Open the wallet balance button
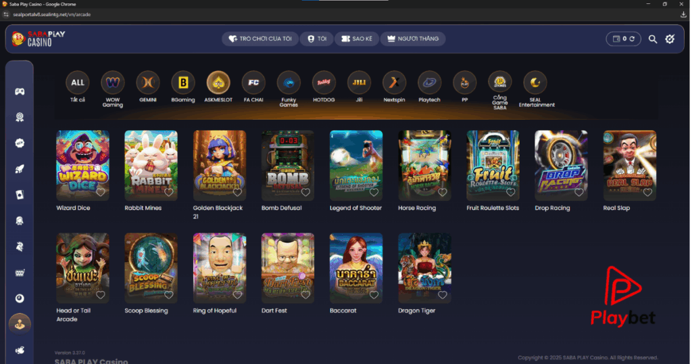Screen dimensions: 692x364 (623, 39)
